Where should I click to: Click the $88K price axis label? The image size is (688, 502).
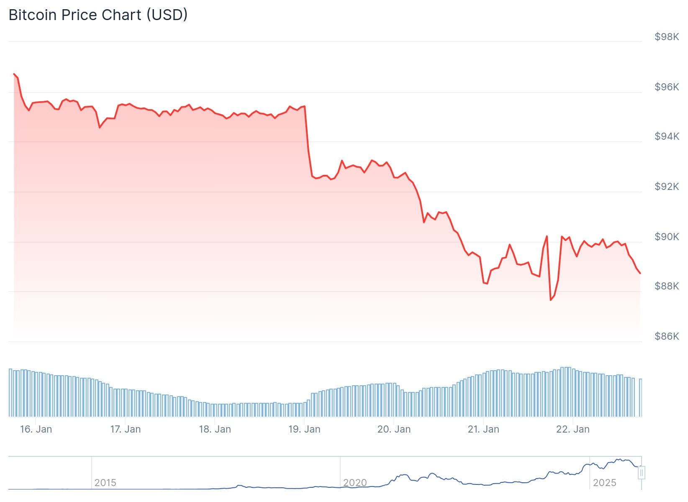point(667,286)
